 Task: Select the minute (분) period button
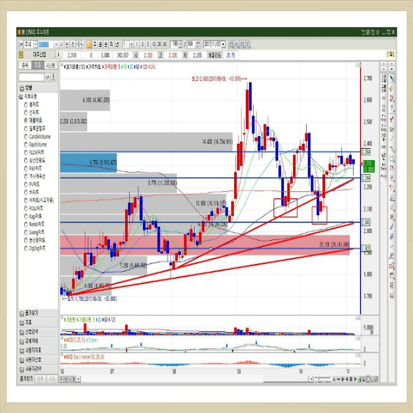pos(106,44)
